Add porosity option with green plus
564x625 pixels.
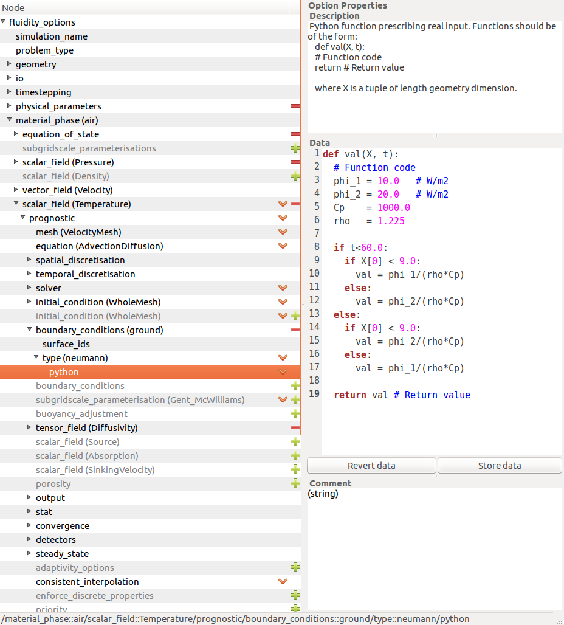295,483
